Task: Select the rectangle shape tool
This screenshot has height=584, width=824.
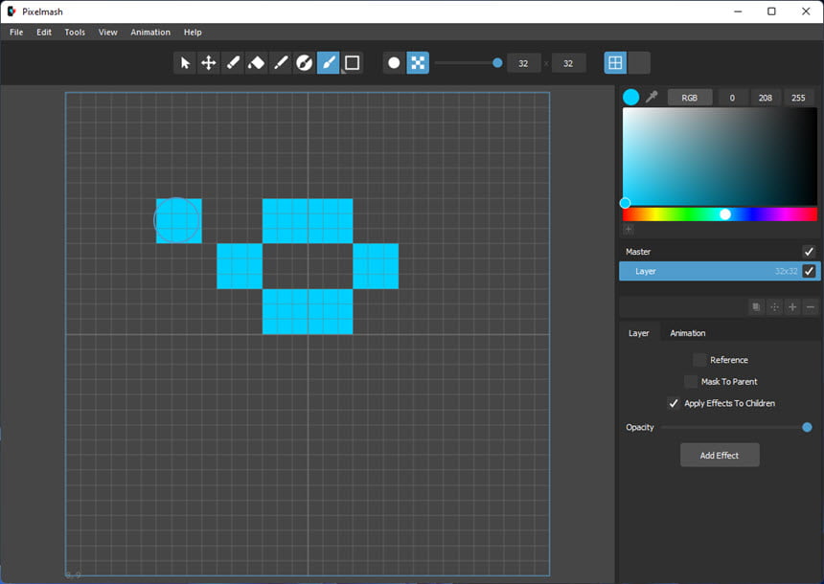Action: point(352,63)
